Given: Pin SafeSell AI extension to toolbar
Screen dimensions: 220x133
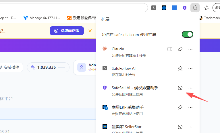Looking at the screenshot, I should [180, 88].
